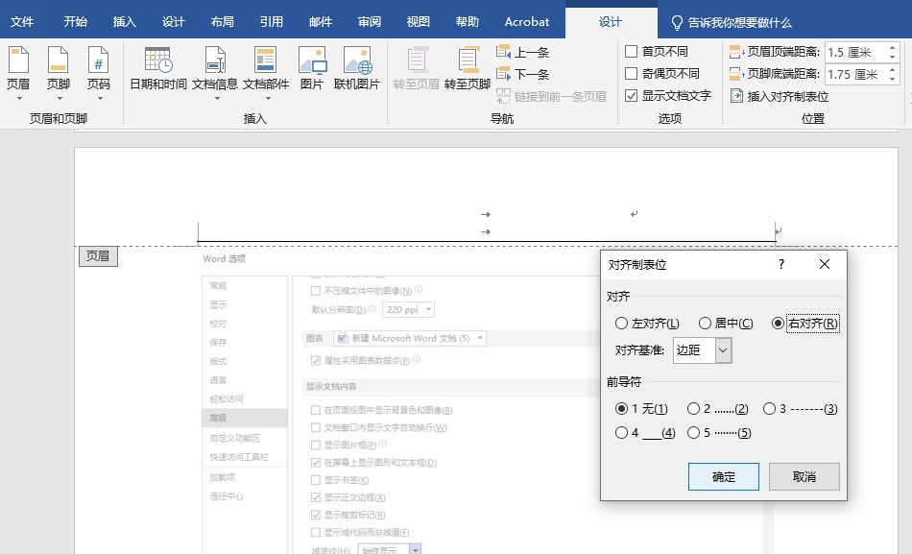Click the 页眉顶端距离 value field

pyautogui.click(x=855, y=53)
